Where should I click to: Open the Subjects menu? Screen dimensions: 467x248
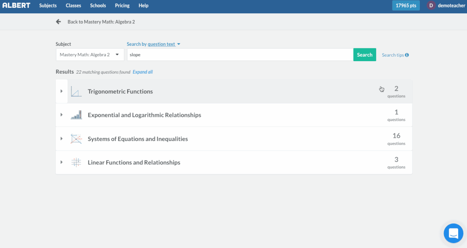(x=48, y=5)
